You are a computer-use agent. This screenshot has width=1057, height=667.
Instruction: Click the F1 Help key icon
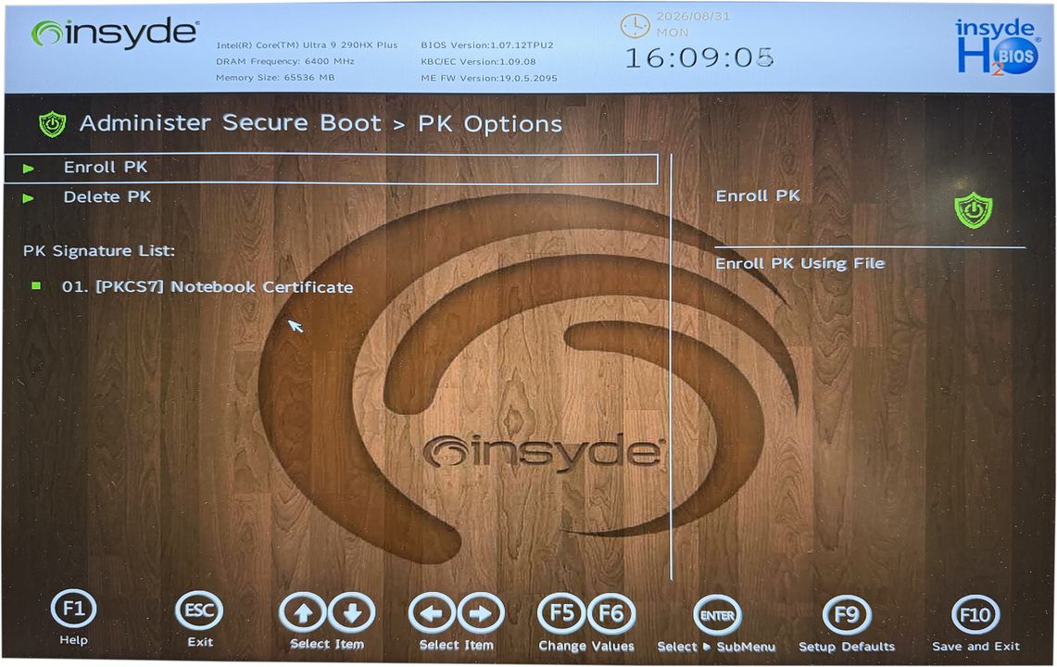click(x=73, y=609)
